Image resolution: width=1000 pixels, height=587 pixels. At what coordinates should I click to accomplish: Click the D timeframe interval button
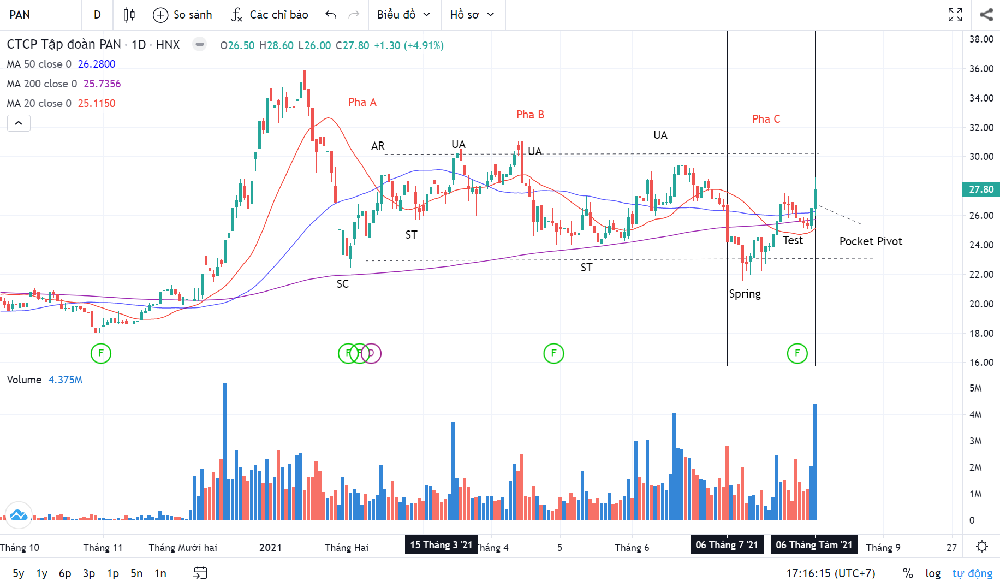[97, 15]
